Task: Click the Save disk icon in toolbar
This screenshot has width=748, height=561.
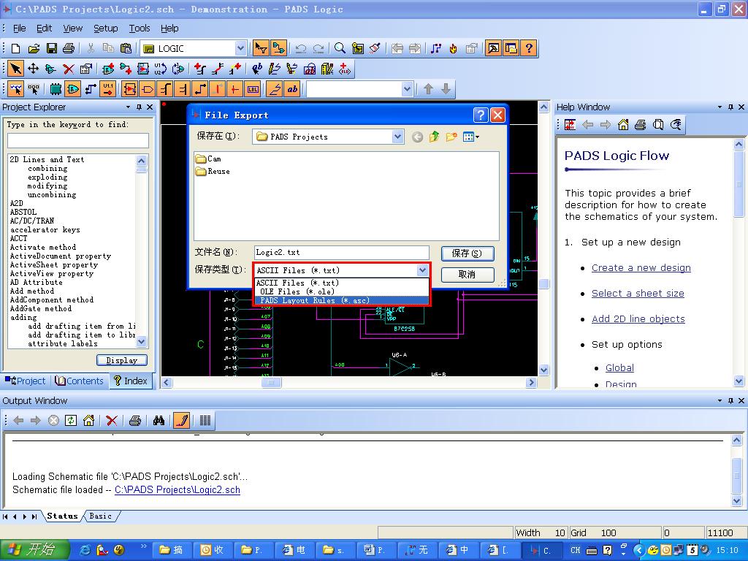Action: (x=52, y=48)
